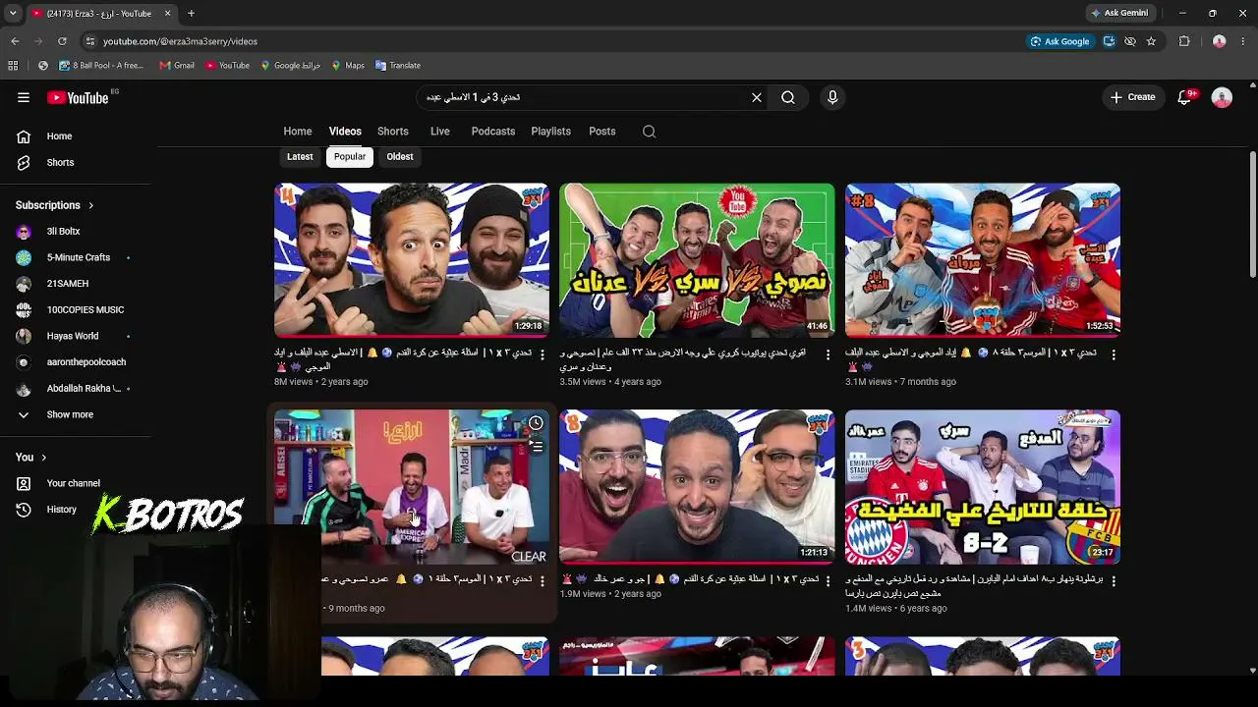This screenshot has width=1258, height=707.
Task: Bookmark this page with the star
Action: tap(1151, 41)
